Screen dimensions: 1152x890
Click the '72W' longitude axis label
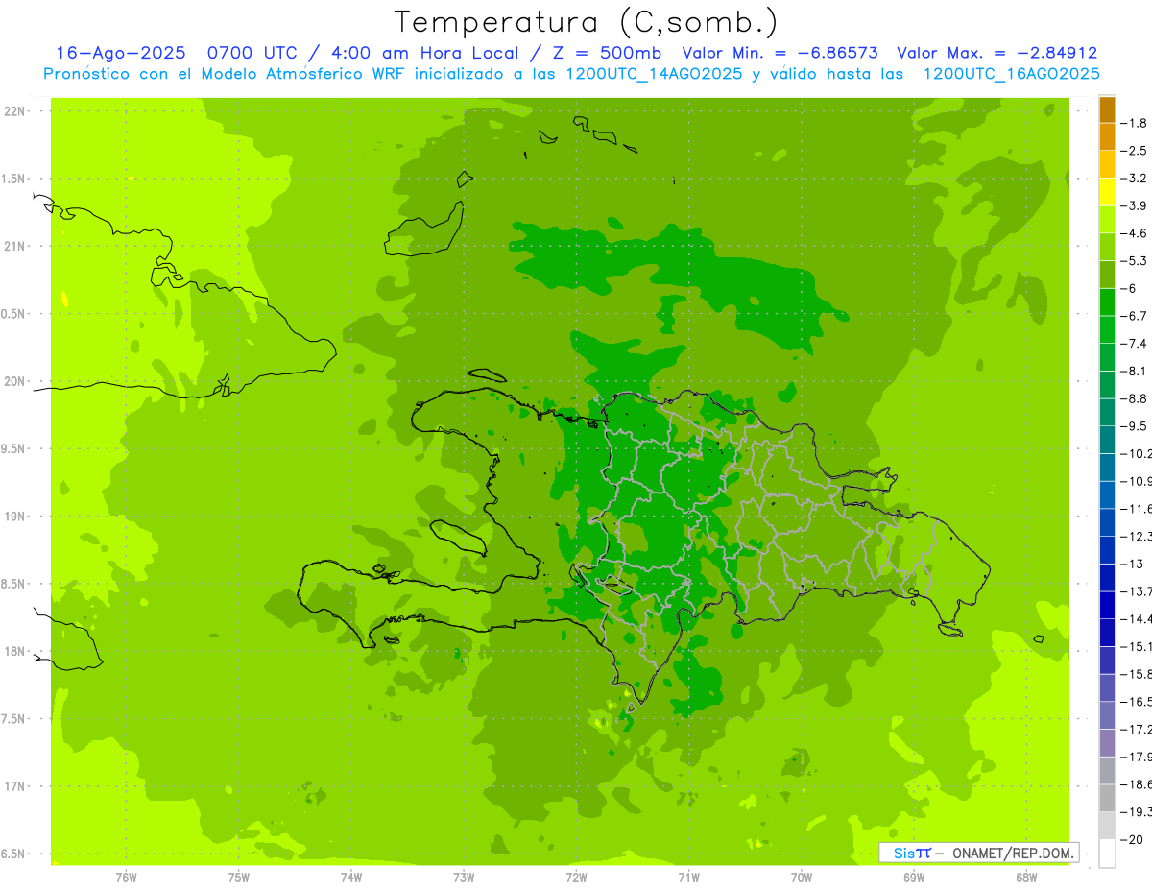576,878
